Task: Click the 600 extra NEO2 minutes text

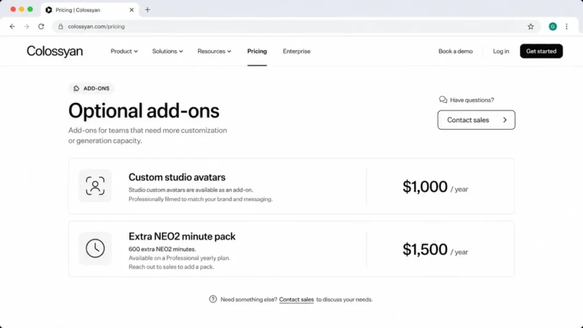Action: [162, 249]
